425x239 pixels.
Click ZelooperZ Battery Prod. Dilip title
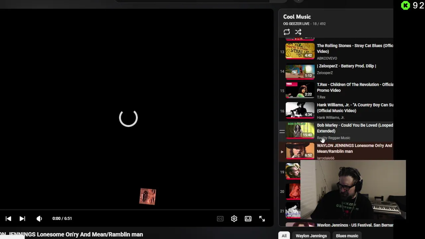tap(346, 66)
